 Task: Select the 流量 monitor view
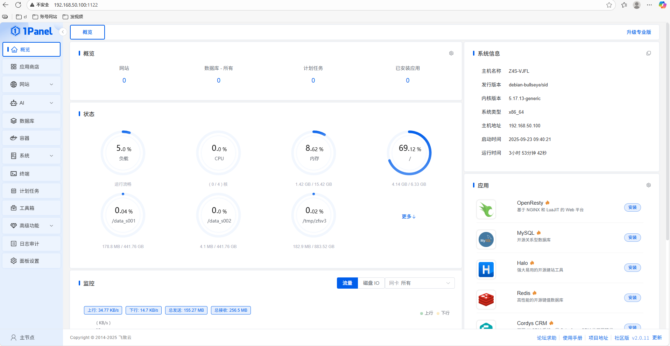(347, 283)
